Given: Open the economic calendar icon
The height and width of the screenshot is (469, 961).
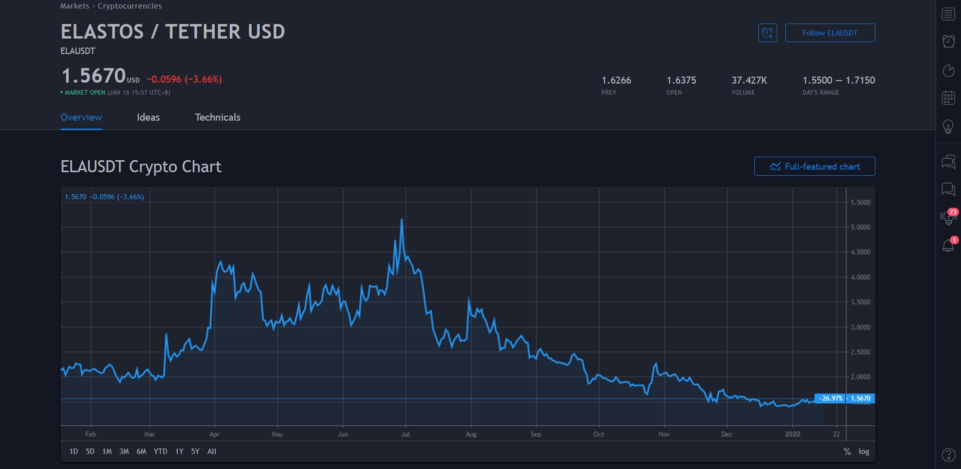Looking at the screenshot, I should [x=948, y=98].
